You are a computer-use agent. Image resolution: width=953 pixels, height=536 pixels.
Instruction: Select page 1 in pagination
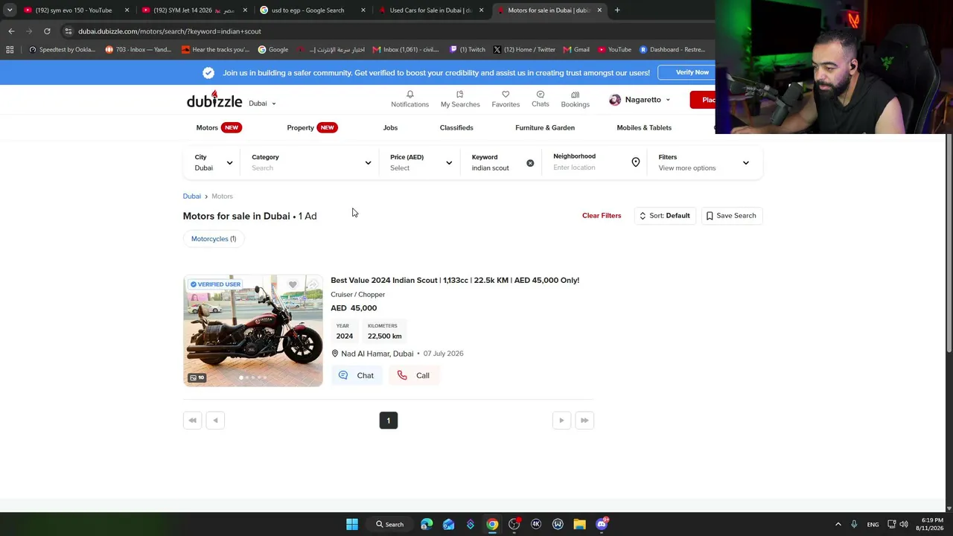point(389,421)
